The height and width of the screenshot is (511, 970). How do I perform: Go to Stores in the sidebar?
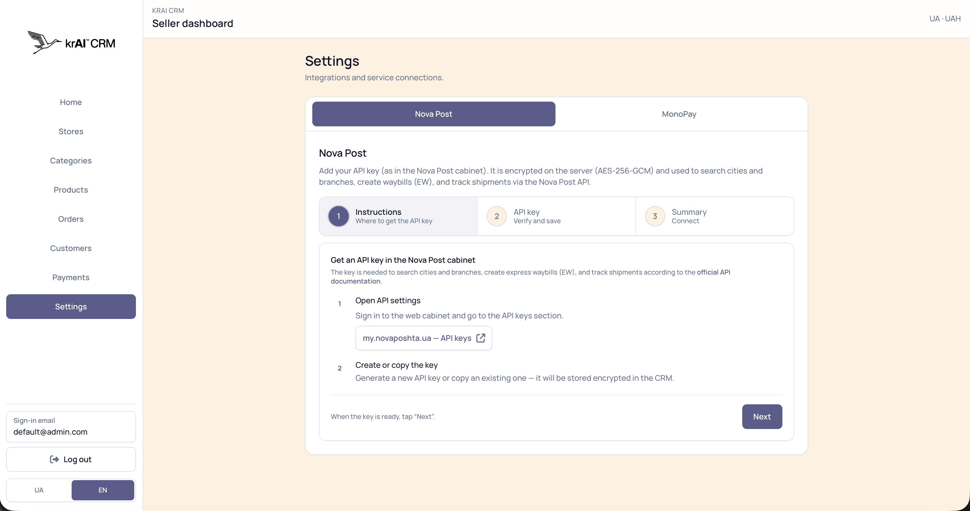pyautogui.click(x=71, y=131)
